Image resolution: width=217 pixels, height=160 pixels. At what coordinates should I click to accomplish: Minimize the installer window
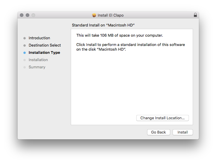coord(27,15)
